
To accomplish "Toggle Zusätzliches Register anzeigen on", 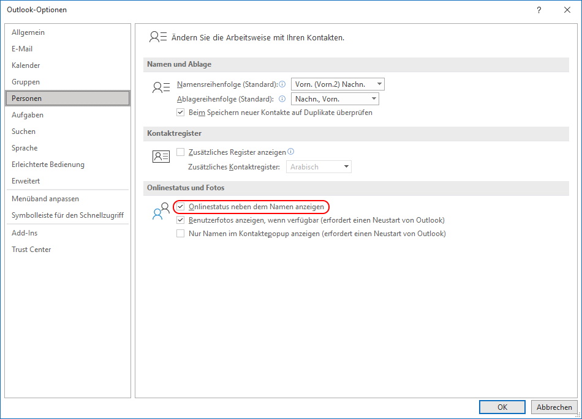I will [181, 151].
